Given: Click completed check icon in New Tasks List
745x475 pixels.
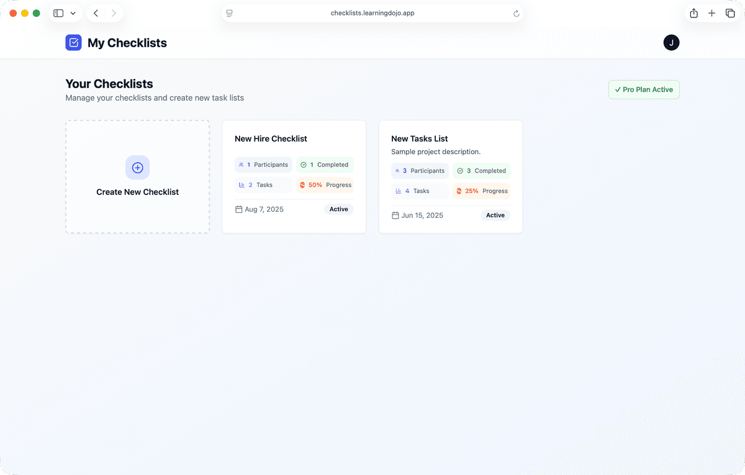Looking at the screenshot, I should coord(460,171).
